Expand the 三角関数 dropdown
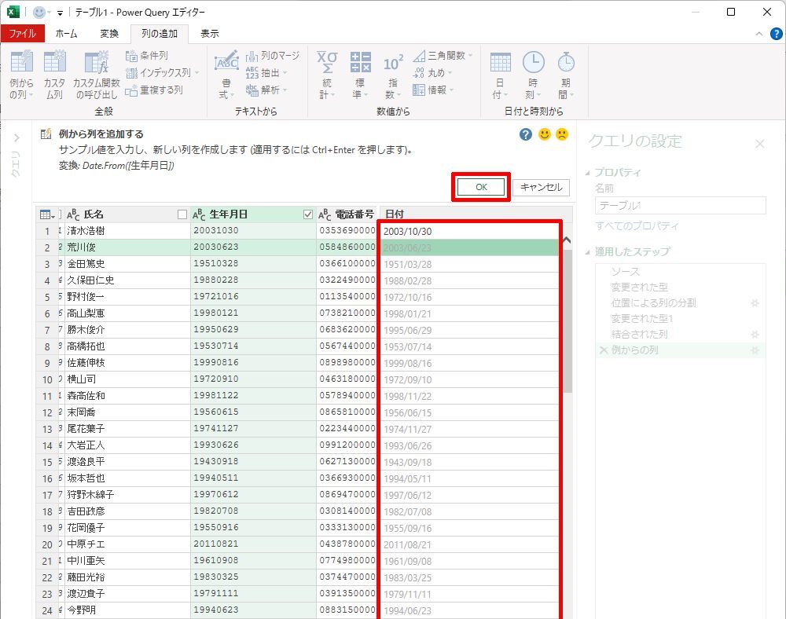This screenshot has width=786, height=619. pyautogui.click(x=470, y=57)
